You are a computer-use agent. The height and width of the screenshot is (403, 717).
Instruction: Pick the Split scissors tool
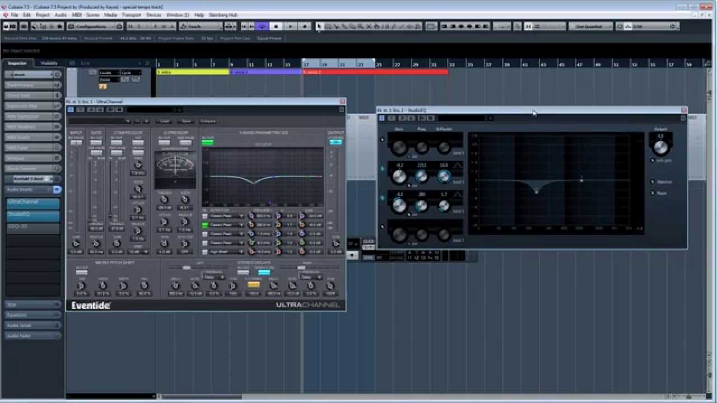coord(336,26)
